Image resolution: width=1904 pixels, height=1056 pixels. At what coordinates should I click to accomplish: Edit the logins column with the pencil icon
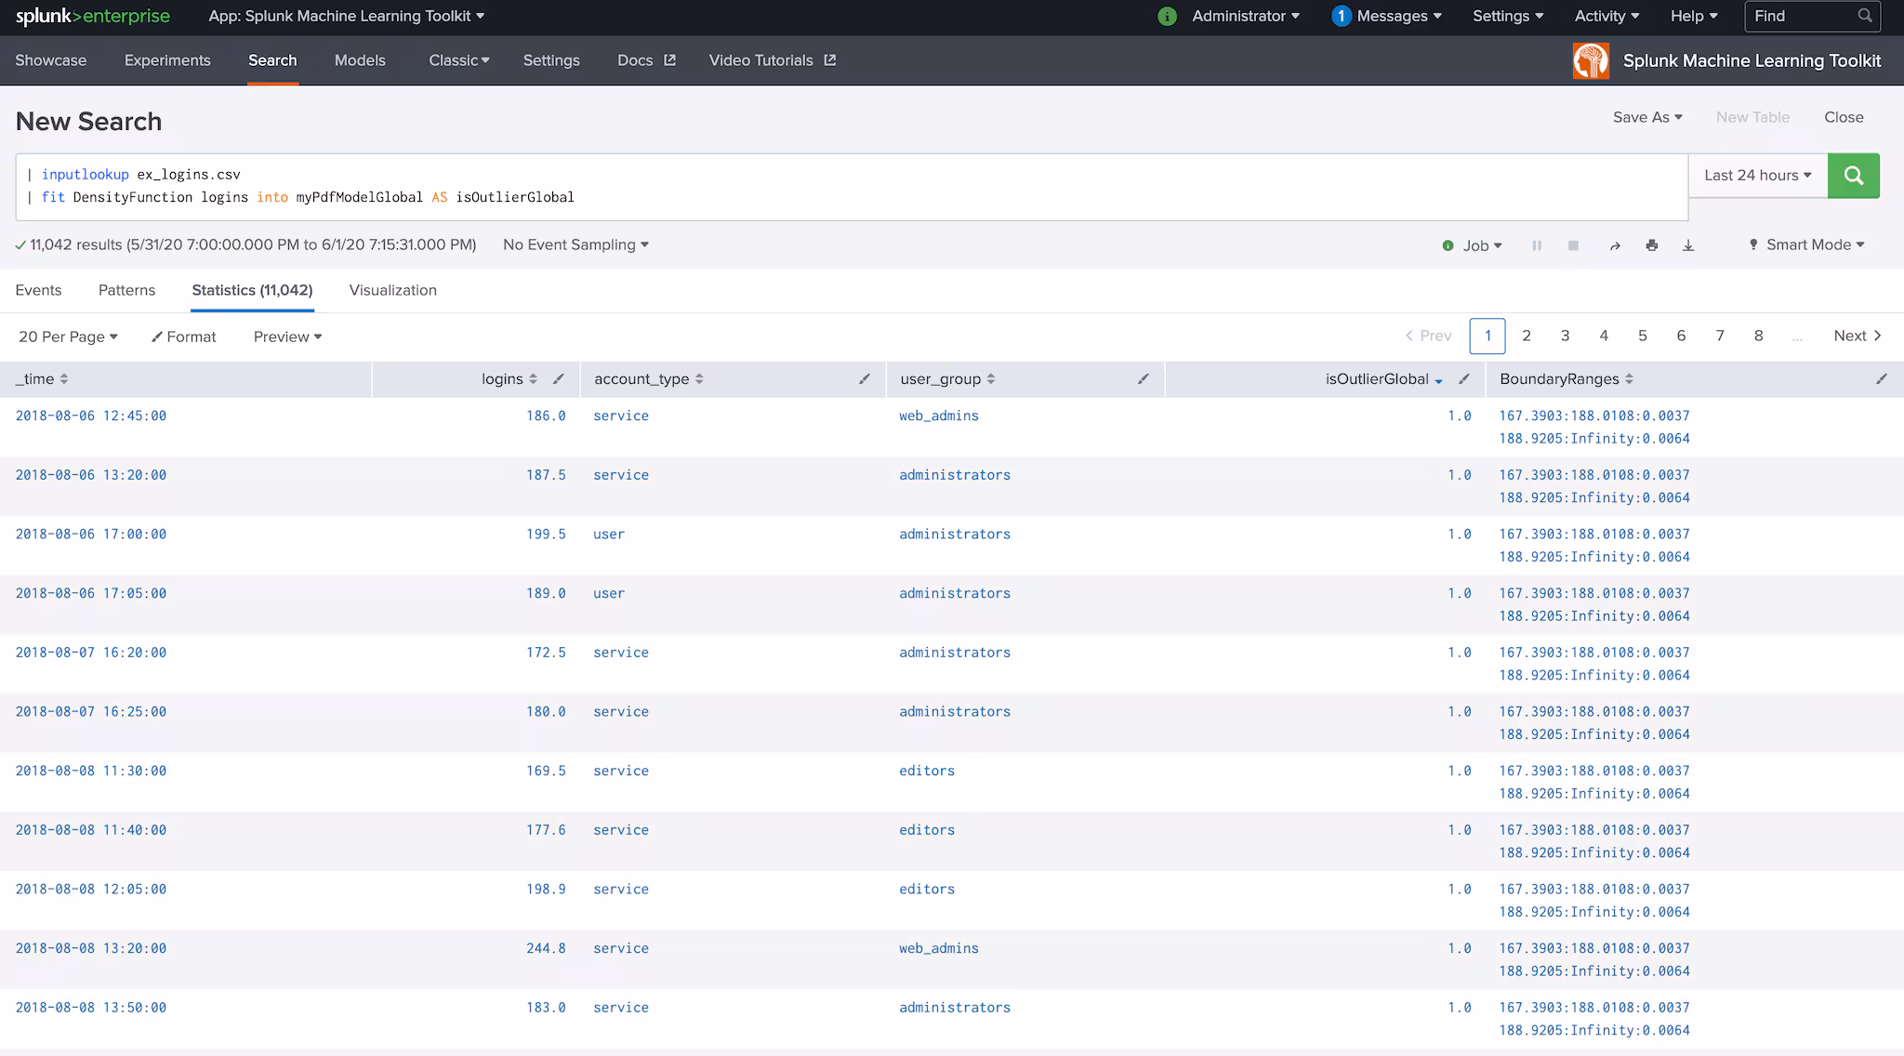click(x=558, y=379)
